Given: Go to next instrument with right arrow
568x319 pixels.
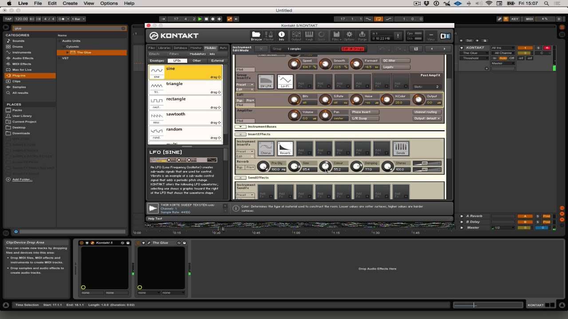Looking at the screenshot, I should click(x=444, y=49).
